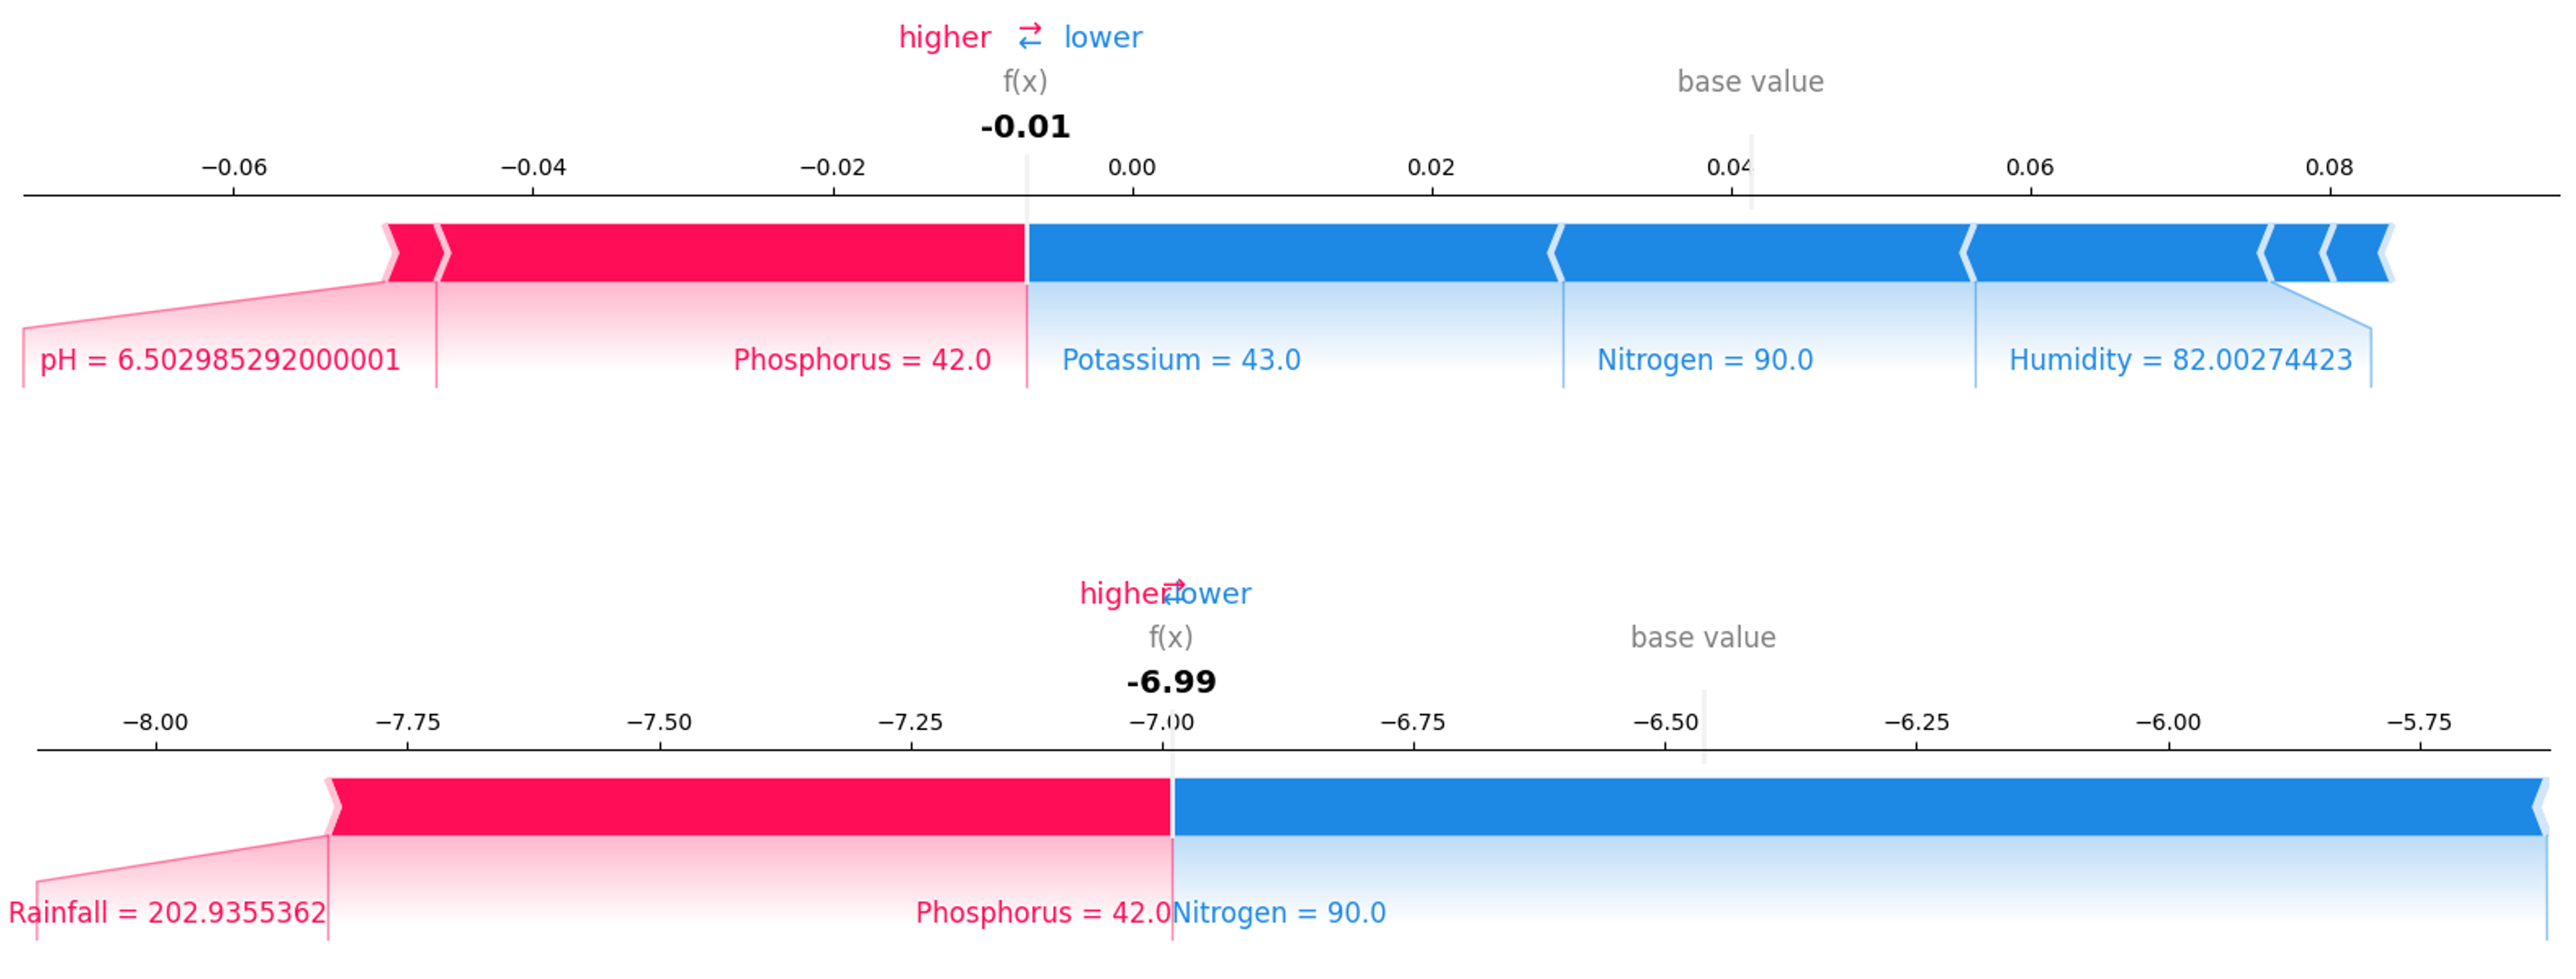Viewport: 2576px width, 979px height.
Task: Click the −8.00 axis tick label
Action: click(x=155, y=723)
